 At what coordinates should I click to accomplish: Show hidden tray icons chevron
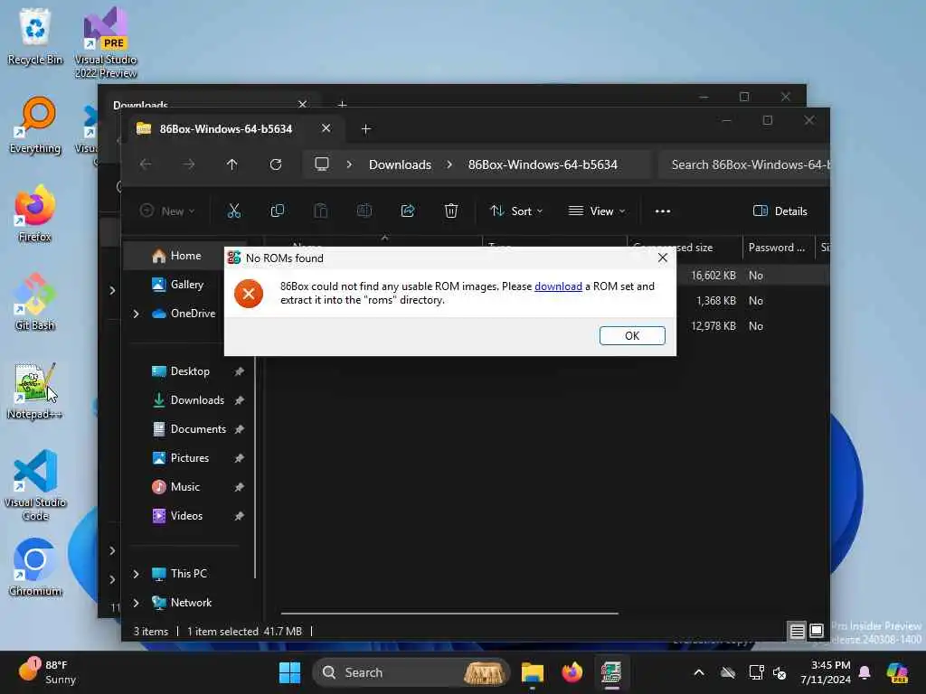click(x=699, y=672)
